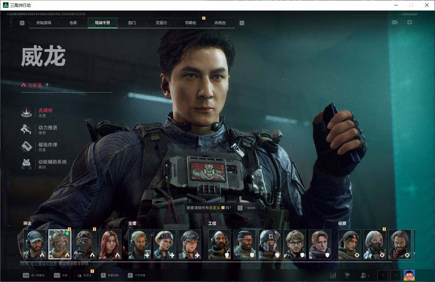Viewport: 435px width, 282px height.
Task: Select the 特战干员 tab
Action: [102, 23]
